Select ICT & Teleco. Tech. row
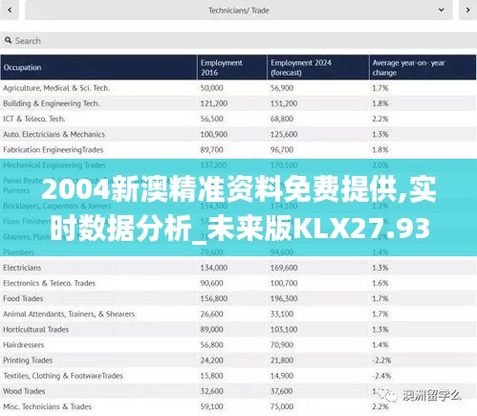The width and height of the screenshot is (477, 416). (x=238, y=119)
